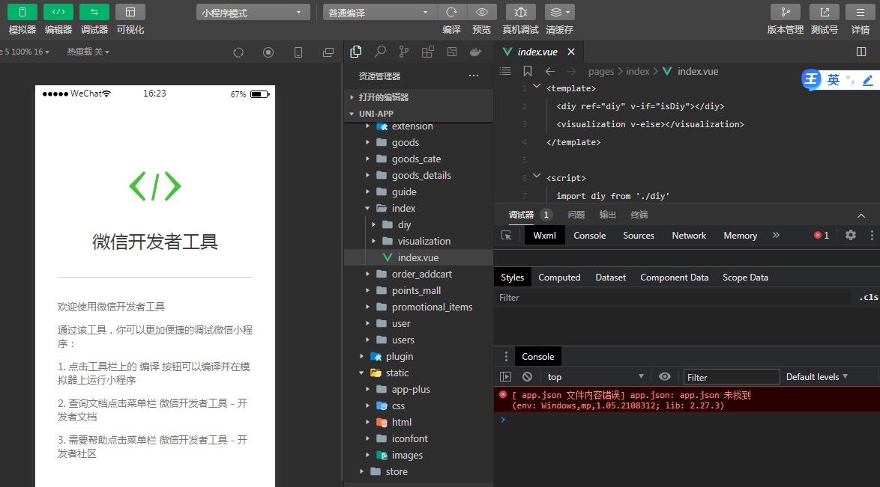Image resolution: width=880 pixels, height=487 pixels.
Task: Fold the template block in the editor
Action: [537, 86]
